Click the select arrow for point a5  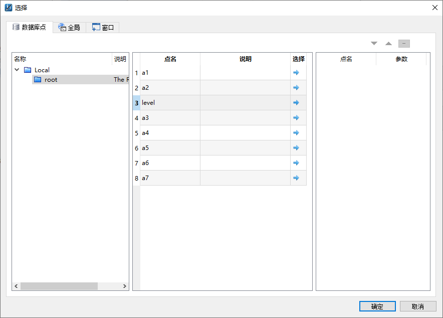click(296, 148)
